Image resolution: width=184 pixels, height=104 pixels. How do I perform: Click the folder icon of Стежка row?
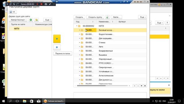pyautogui.click(x=82, y=42)
